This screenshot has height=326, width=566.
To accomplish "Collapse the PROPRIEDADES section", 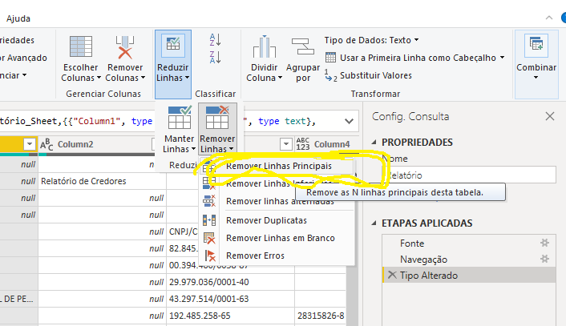I will tap(374, 143).
